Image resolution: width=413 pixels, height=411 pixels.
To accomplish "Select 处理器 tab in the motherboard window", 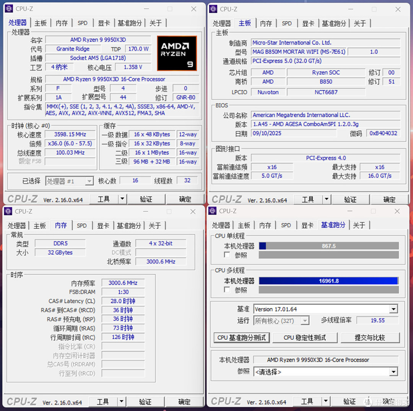I will (x=222, y=23).
